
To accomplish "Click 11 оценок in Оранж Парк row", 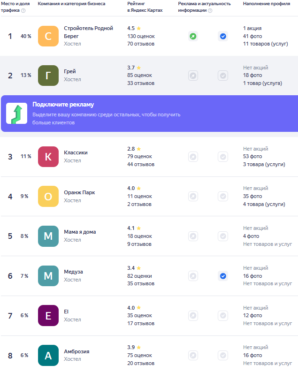I will (139, 196).
